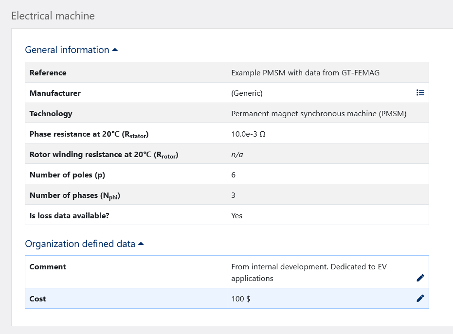
Task: Collapse General information using its arrow
Action: (x=115, y=50)
